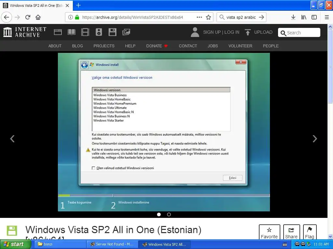333x249 pixels.
Task: Click the keyboard tray icon
Action: 285,244
